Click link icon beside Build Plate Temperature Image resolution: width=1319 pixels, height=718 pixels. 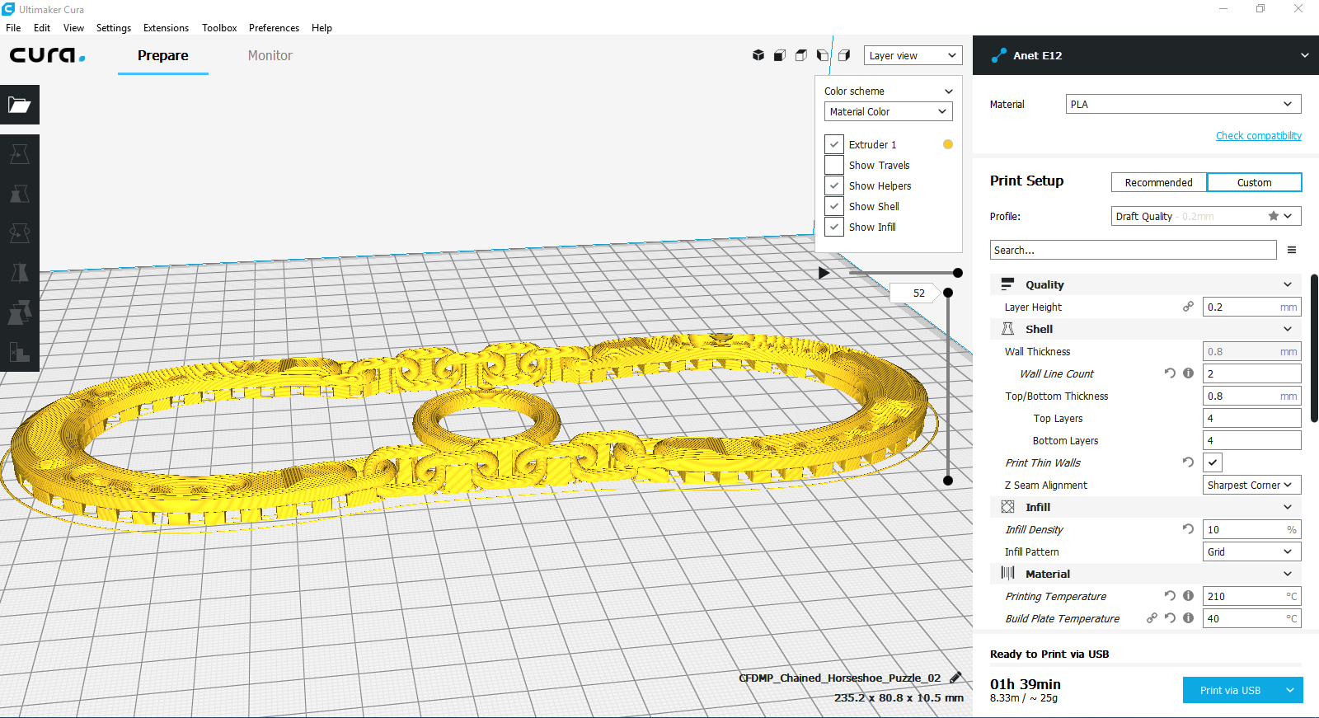click(x=1152, y=618)
